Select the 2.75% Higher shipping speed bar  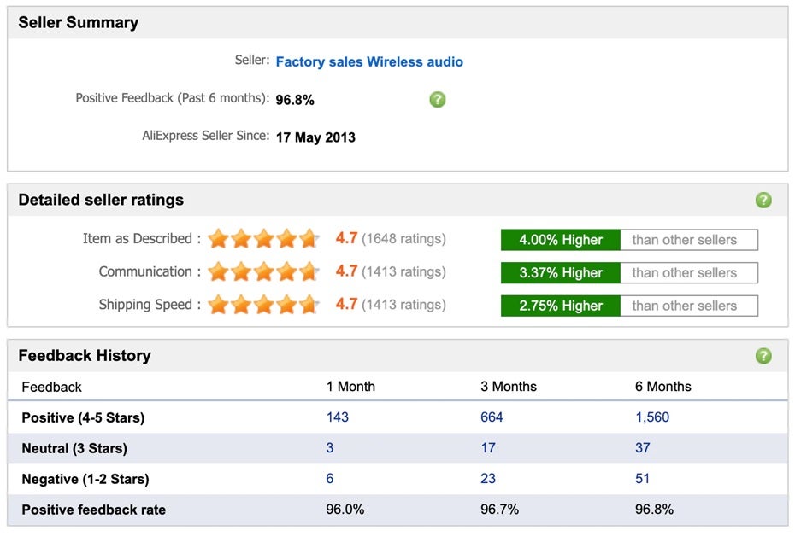click(561, 306)
